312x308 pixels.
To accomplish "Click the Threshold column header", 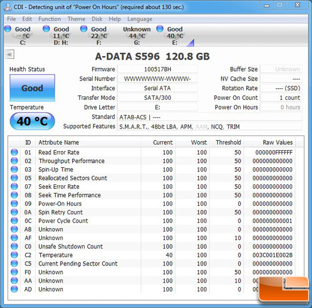I will (227, 142).
